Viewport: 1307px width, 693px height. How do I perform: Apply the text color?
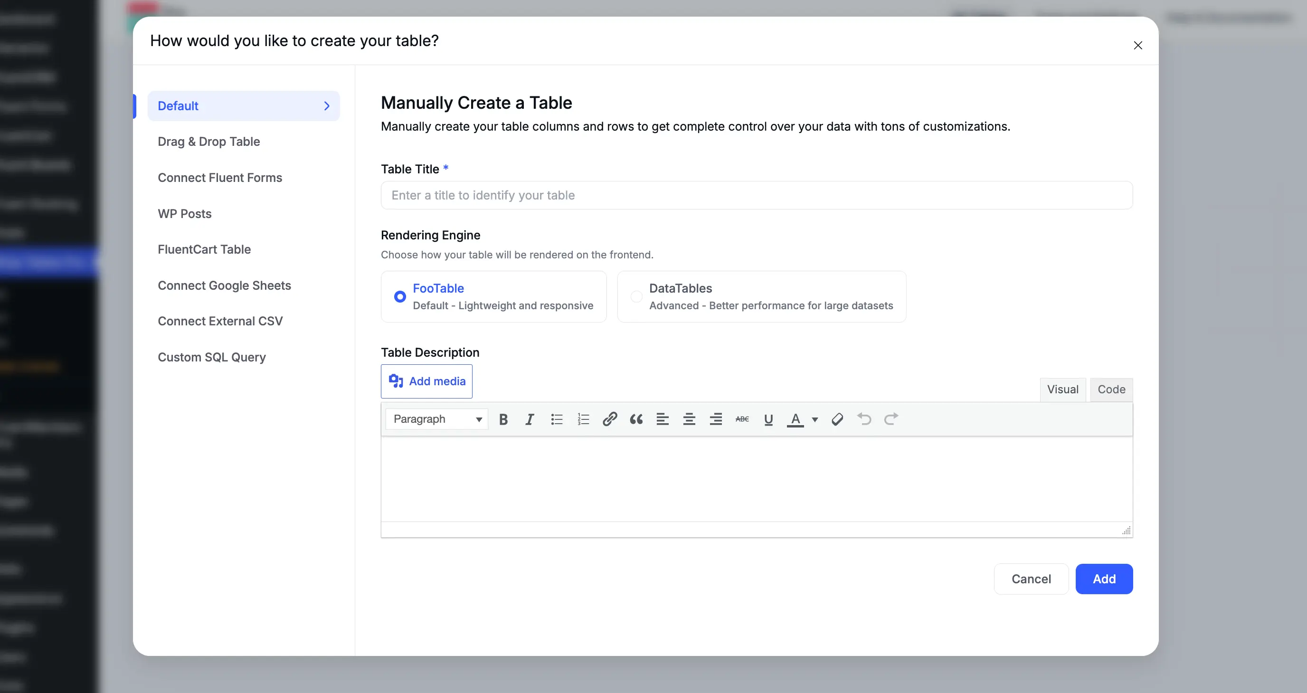pyautogui.click(x=795, y=419)
